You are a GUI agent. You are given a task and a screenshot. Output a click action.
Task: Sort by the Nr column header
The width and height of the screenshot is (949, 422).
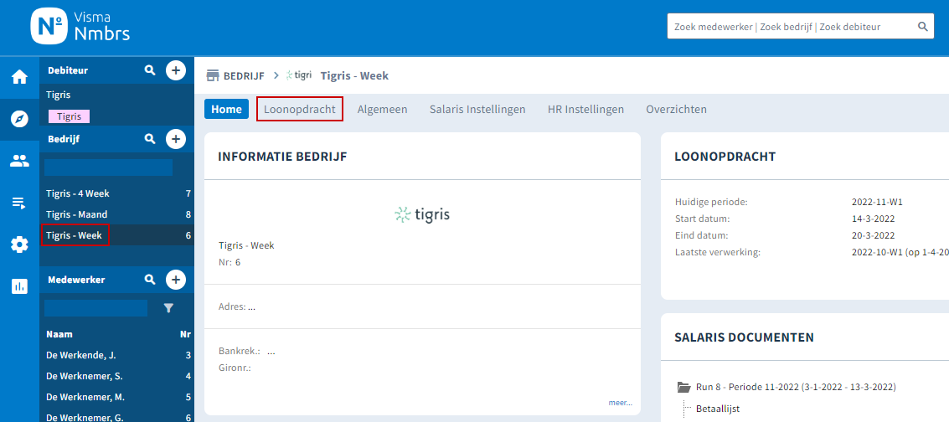coord(186,334)
